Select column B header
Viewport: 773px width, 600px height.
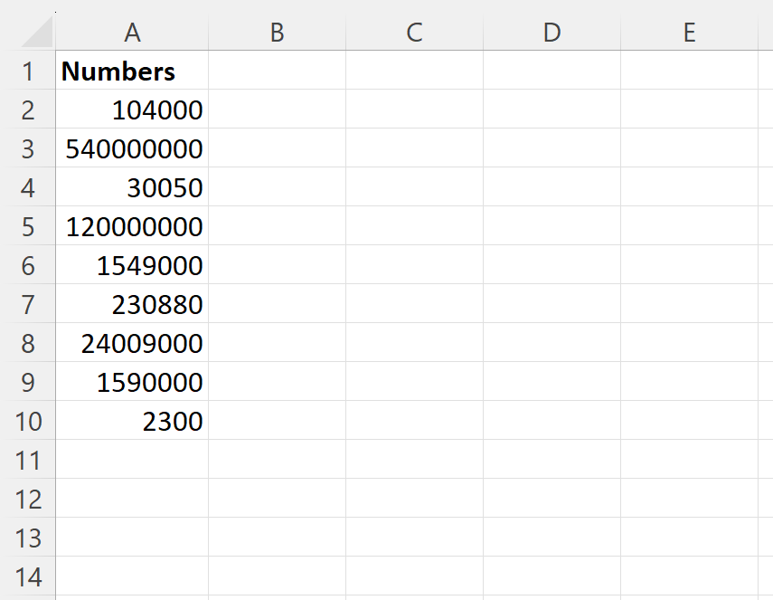click(x=276, y=32)
